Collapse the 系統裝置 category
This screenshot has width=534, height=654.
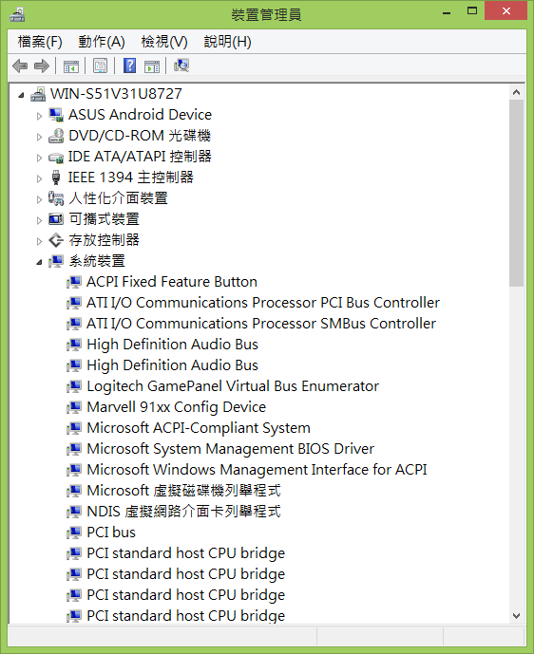point(39,262)
